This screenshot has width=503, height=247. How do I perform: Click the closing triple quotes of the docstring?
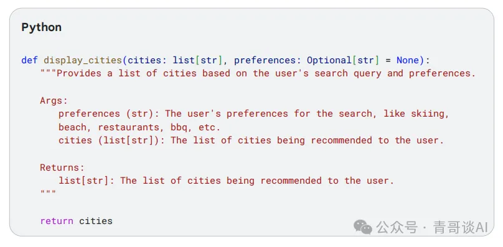48,192
